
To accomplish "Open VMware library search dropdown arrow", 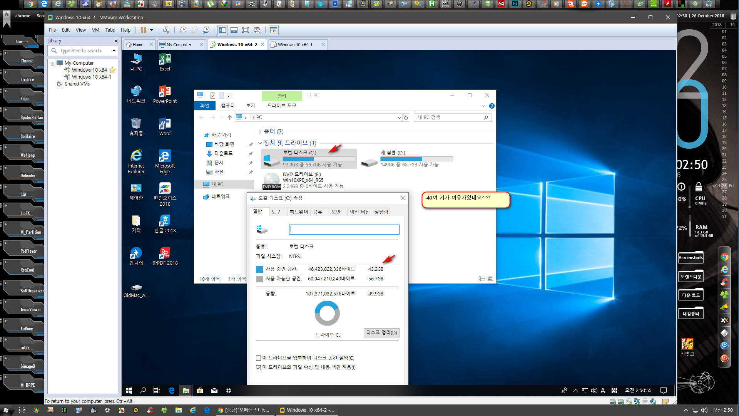I will [114, 51].
